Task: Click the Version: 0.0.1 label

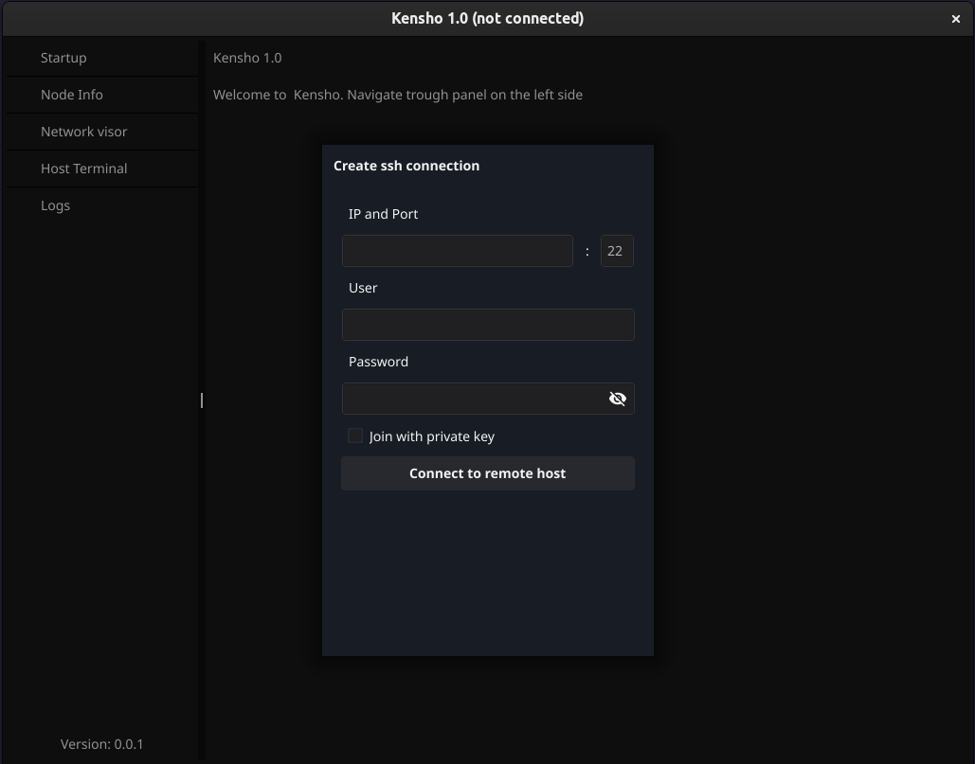Action: (101, 744)
